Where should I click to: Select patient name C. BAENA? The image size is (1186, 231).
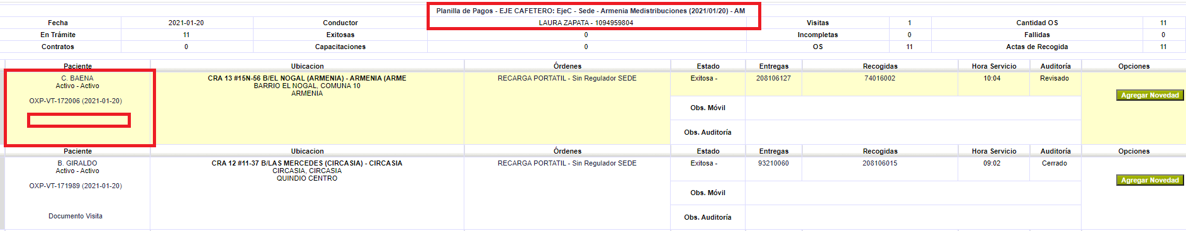coord(77,78)
